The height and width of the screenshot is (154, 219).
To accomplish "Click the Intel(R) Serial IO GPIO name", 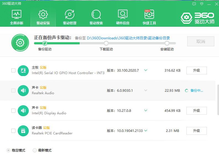I will tap(68, 73).
